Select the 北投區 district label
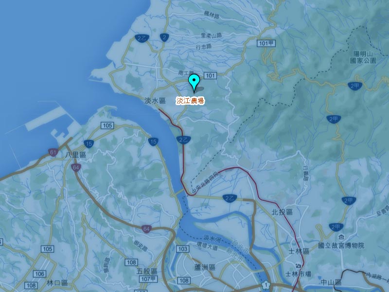This screenshot has width=389, height=292. 282,212
